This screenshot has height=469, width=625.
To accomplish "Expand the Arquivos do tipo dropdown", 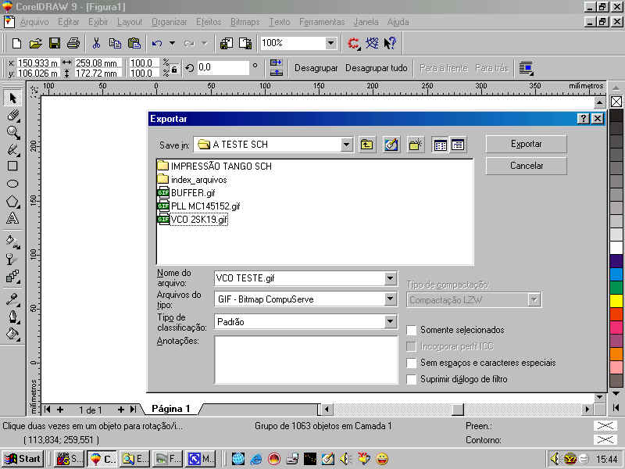I will tap(390, 299).
